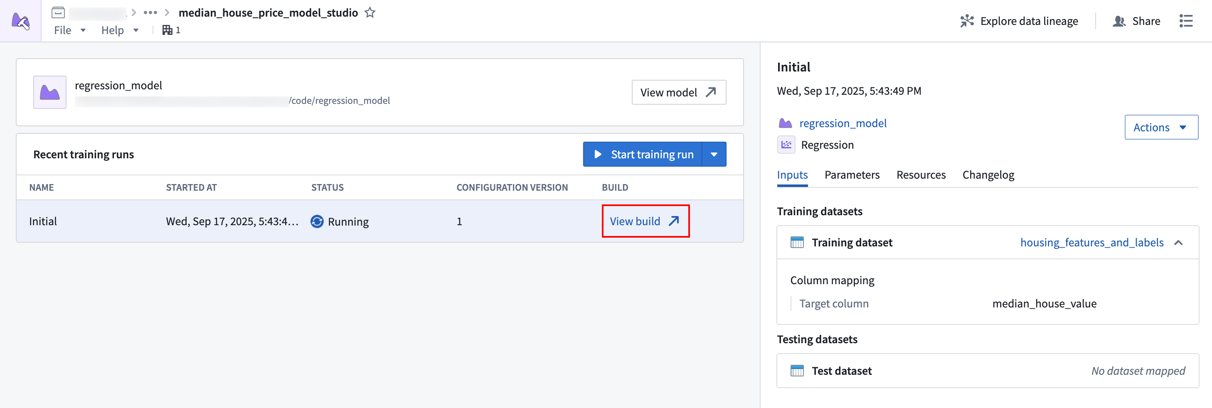Switch to the Parameters tab
The image size is (1212, 408).
pyautogui.click(x=852, y=175)
